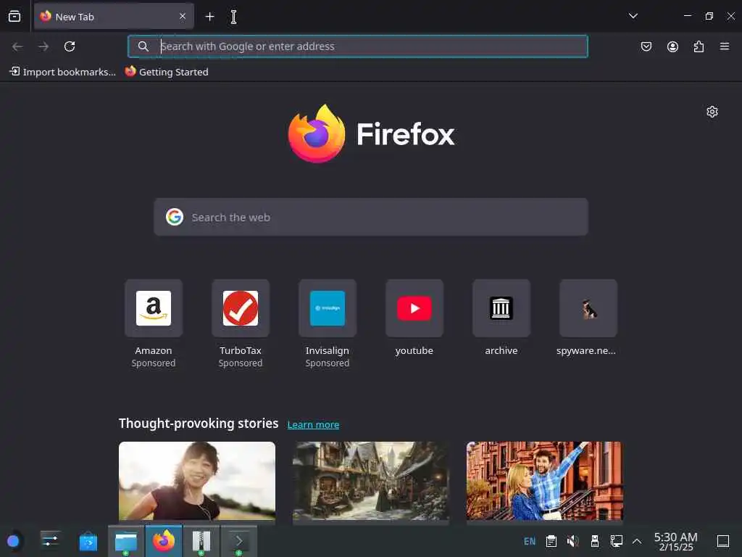Open the story with the snowy village
The image size is (742, 557).
371,482
